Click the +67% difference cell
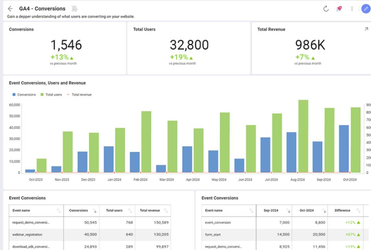Viewport: 371px width, 250px height. (352, 235)
